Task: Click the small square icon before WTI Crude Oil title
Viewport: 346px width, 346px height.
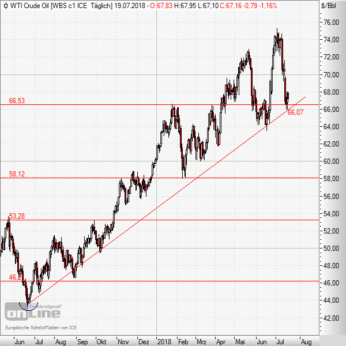Action: click(6, 6)
